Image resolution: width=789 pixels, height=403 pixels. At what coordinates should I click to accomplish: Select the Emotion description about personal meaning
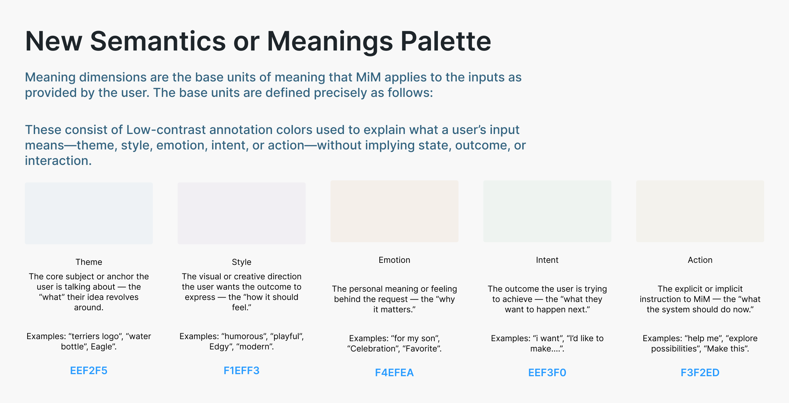pos(394,299)
